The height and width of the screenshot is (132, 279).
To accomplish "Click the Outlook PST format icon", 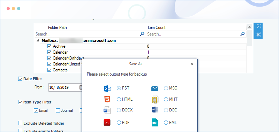I will [x=107, y=88].
